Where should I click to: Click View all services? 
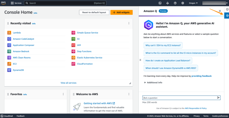68,83
